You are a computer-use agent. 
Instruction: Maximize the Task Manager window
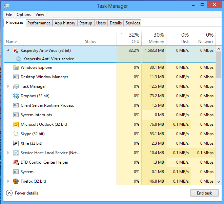[202, 5]
